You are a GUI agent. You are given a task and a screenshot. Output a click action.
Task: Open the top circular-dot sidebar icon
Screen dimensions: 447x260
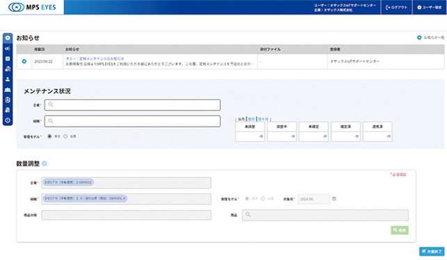point(8,38)
